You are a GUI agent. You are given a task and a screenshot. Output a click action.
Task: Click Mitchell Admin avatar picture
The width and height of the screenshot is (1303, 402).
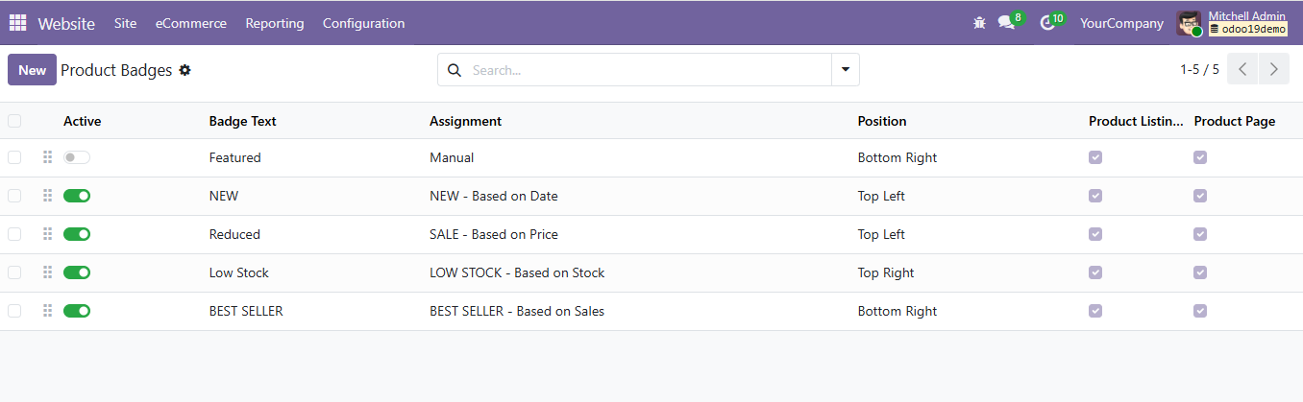(1189, 23)
